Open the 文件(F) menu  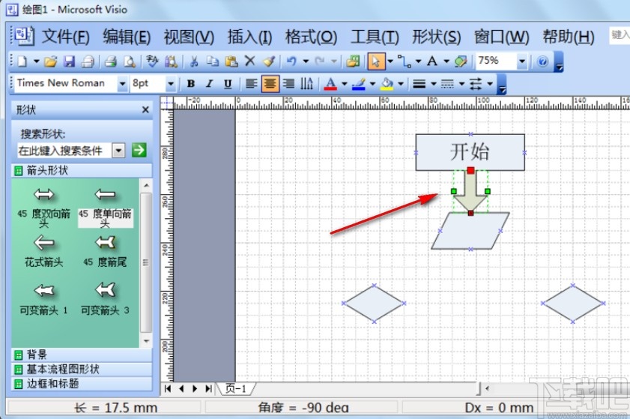[x=65, y=37]
